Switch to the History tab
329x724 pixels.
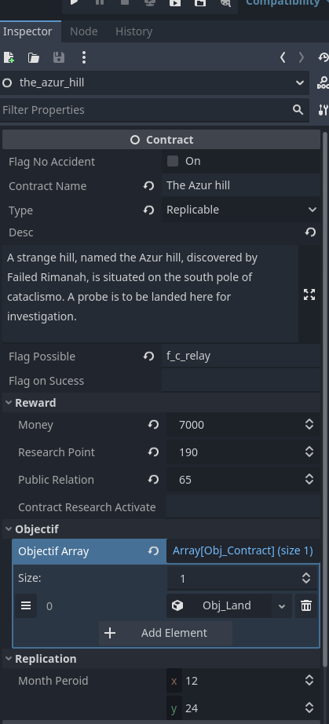[133, 31]
